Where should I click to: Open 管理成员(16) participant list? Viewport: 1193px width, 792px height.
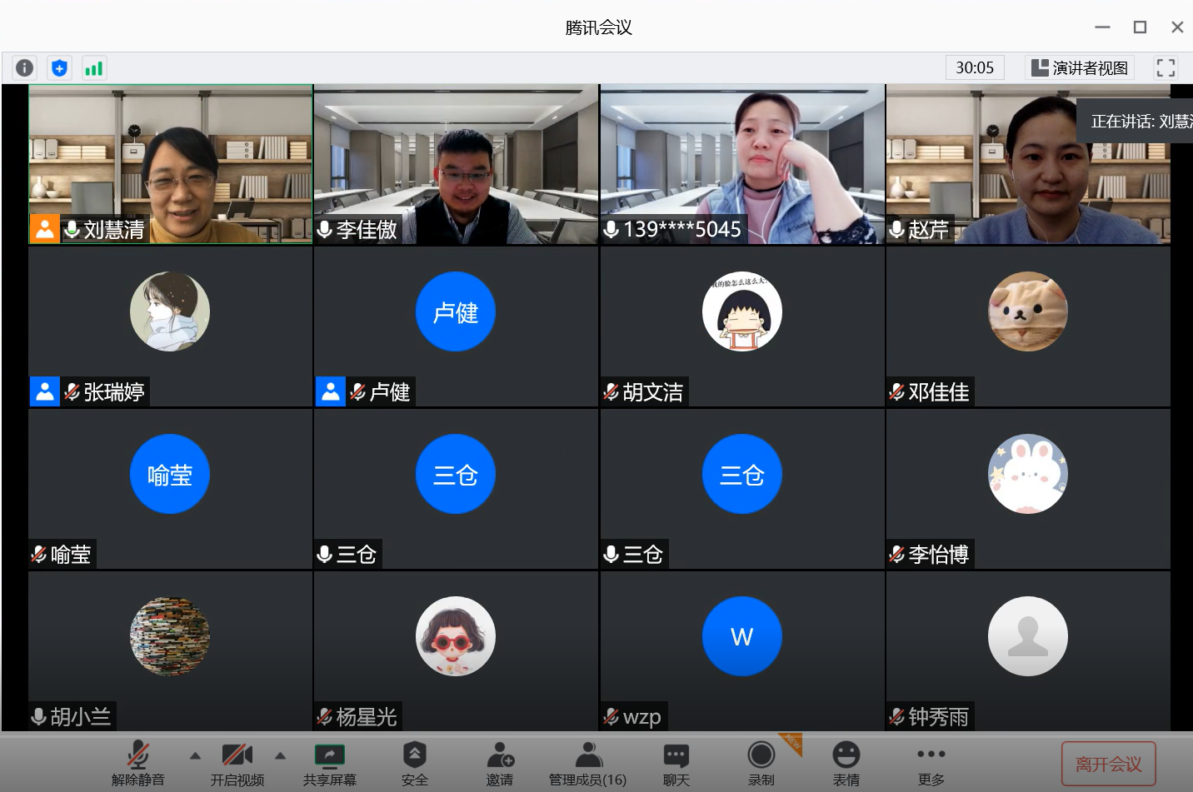[588, 762]
